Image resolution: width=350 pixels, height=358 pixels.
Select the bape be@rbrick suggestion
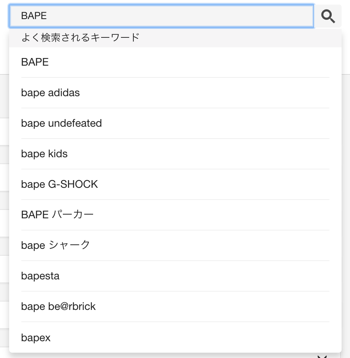(x=175, y=306)
